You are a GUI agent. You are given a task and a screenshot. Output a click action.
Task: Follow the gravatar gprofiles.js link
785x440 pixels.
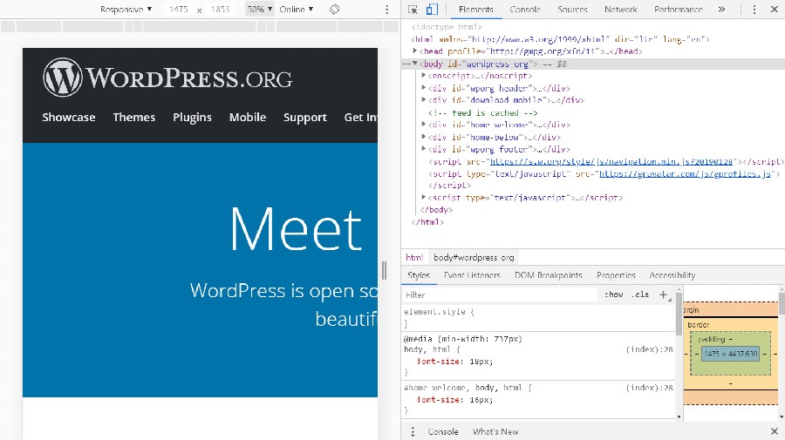685,173
